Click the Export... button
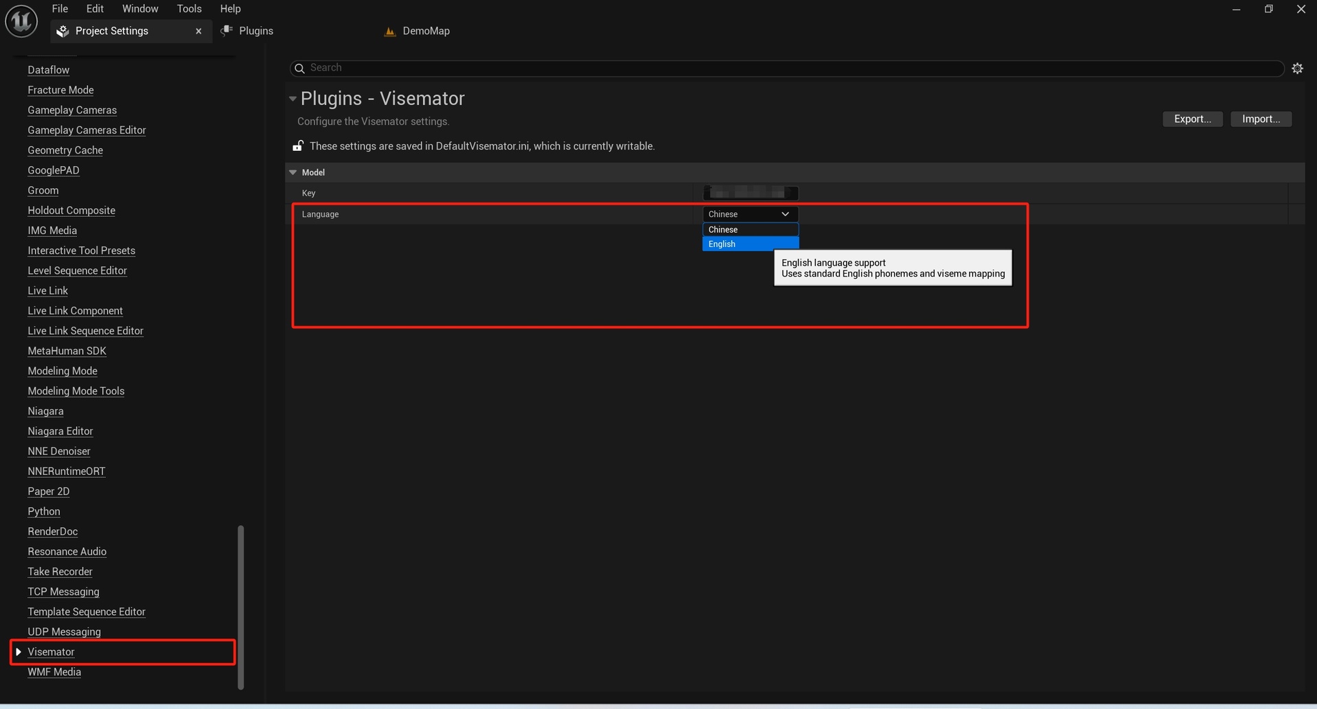The height and width of the screenshot is (709, 1317). tap(1193, 119)
